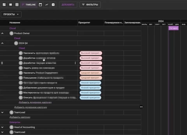Open the calendar view icon
The width and height of the screenshot is (187, 135).
click(x=40, y=5)
